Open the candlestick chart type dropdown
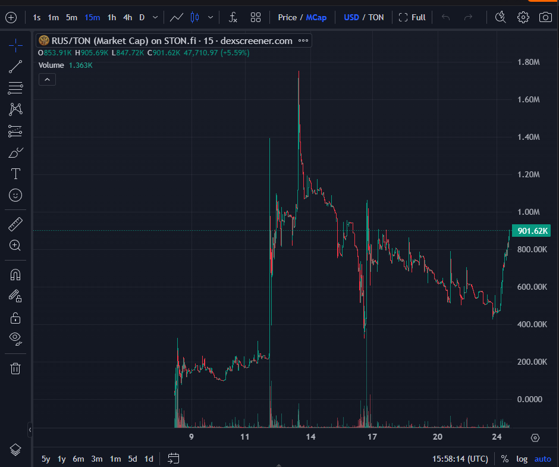The image size is (559, 467). pyautogui.click(x=210, y=17)
